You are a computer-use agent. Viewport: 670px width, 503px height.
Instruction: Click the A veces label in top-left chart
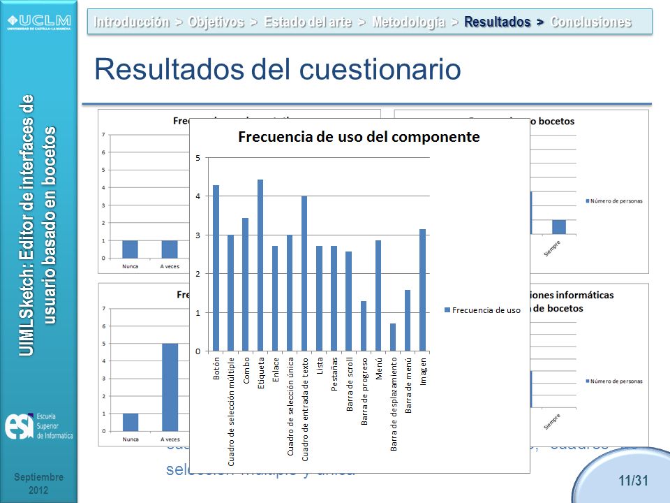coord(170,266)
